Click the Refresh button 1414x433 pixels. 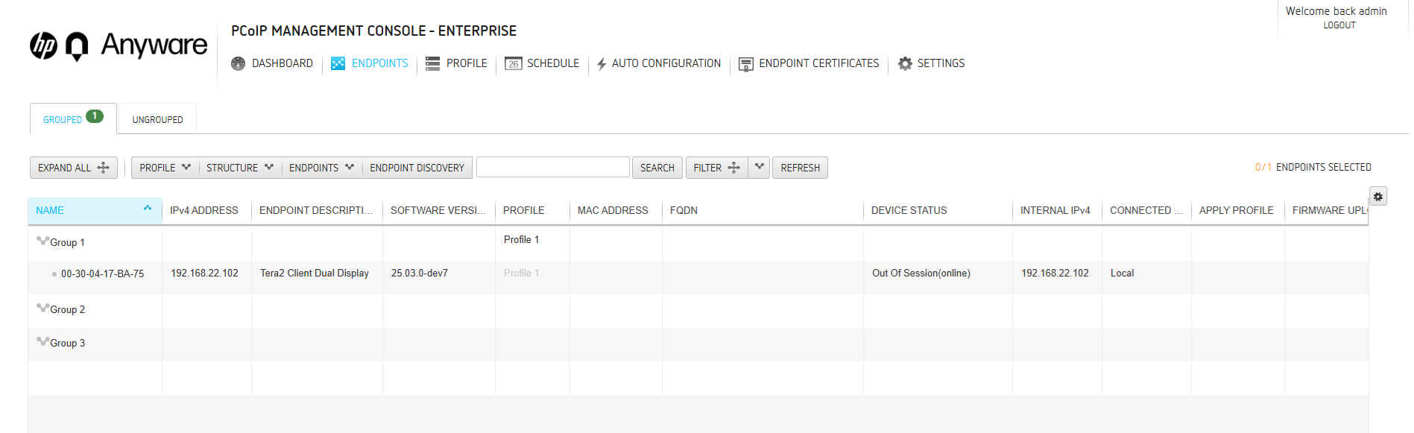(x=800, y=168)
